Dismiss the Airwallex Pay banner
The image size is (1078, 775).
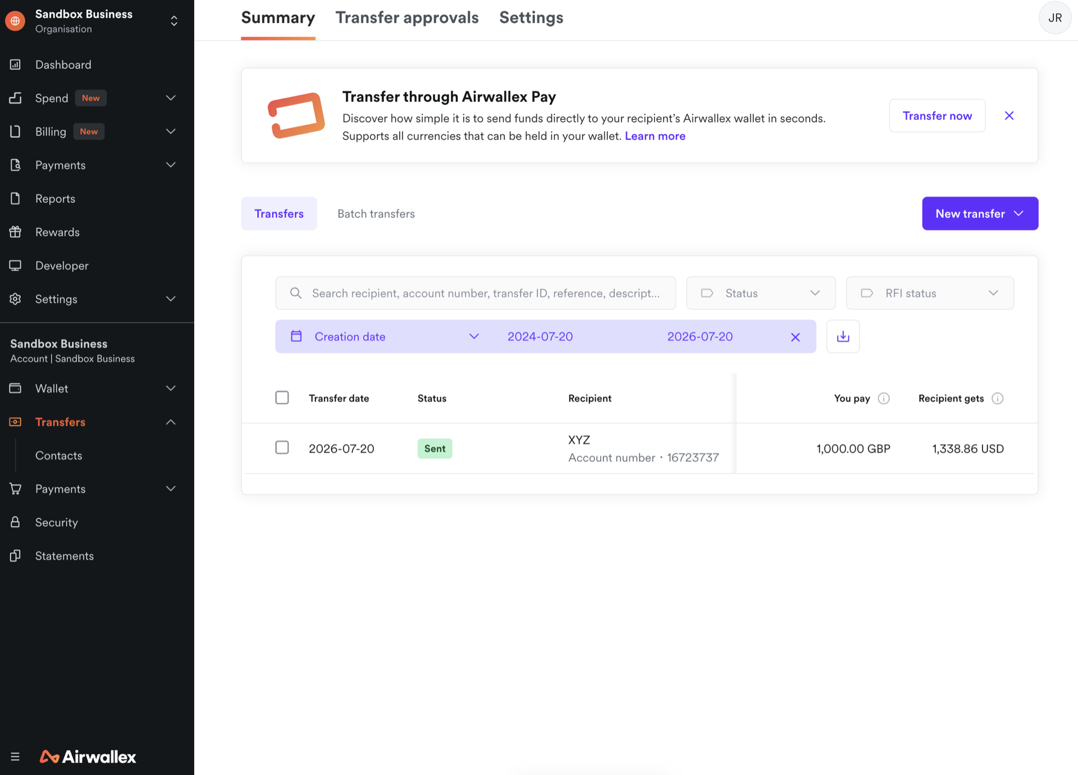tap(1009, 116)
